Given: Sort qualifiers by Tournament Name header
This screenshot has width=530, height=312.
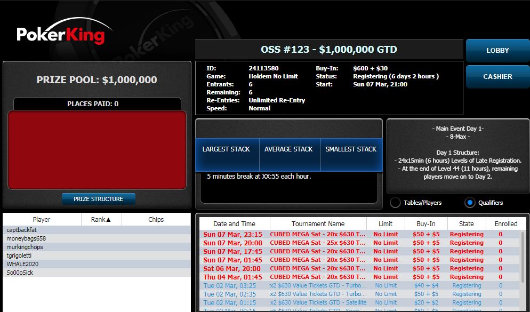Looking at the screenshot, I should (x=318, y=224).
